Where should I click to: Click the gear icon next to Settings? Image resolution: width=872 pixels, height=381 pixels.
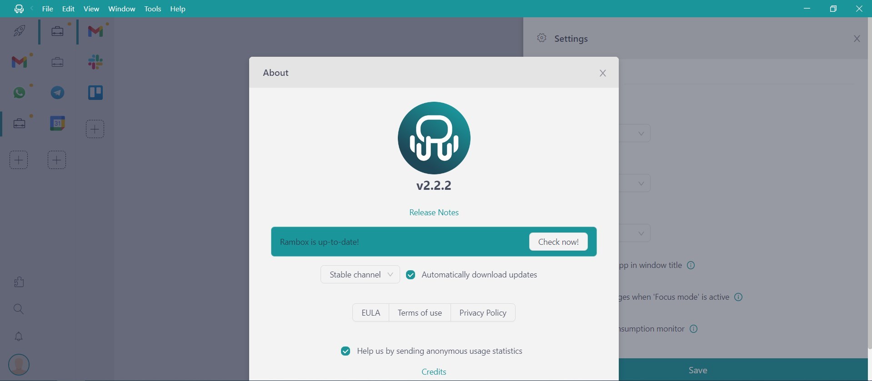[x=541, y=38]
